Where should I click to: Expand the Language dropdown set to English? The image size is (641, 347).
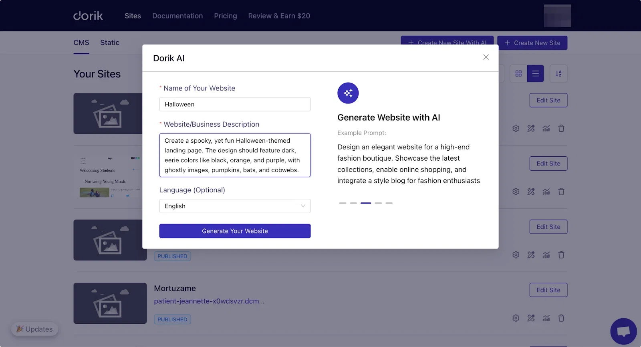click(x=235, y=206)
